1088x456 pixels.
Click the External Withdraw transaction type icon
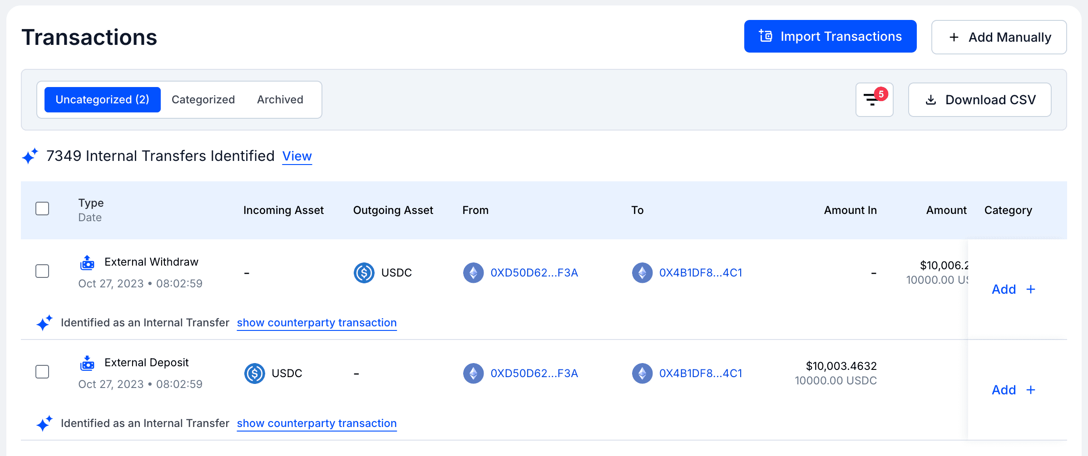(x=87, y=262)
